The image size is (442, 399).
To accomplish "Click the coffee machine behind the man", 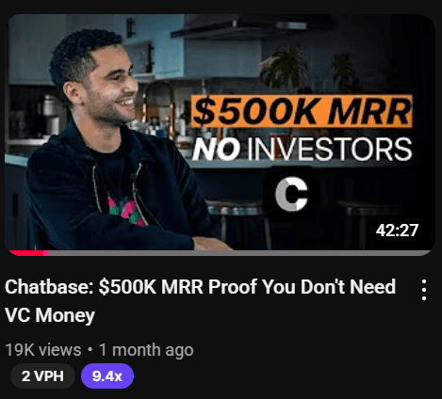I will 51,114.
